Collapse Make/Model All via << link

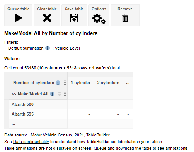tap(14, 94)
